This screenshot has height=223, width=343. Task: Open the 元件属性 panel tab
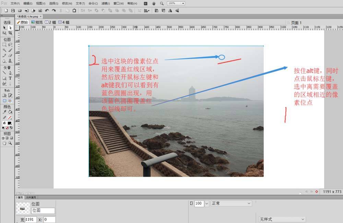(31, 197)
